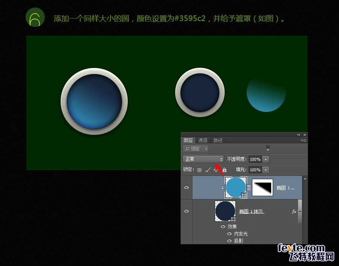This screenshot has height=266, width=339.
Task: Click the lock image pixels brush icon
Action: click(207, 169)
